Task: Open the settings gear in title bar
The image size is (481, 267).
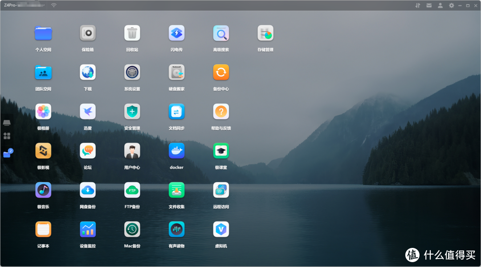Action: click(x=451, y=5)
